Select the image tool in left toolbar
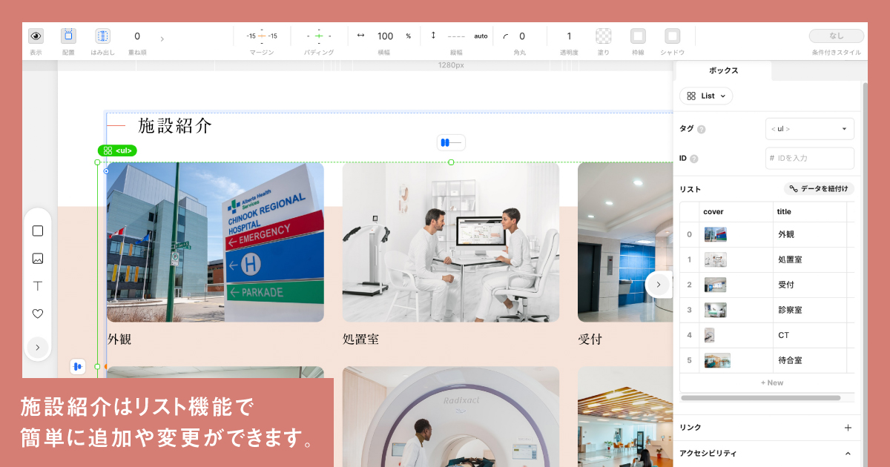890x467 pixels. click(x=38, y=259)
